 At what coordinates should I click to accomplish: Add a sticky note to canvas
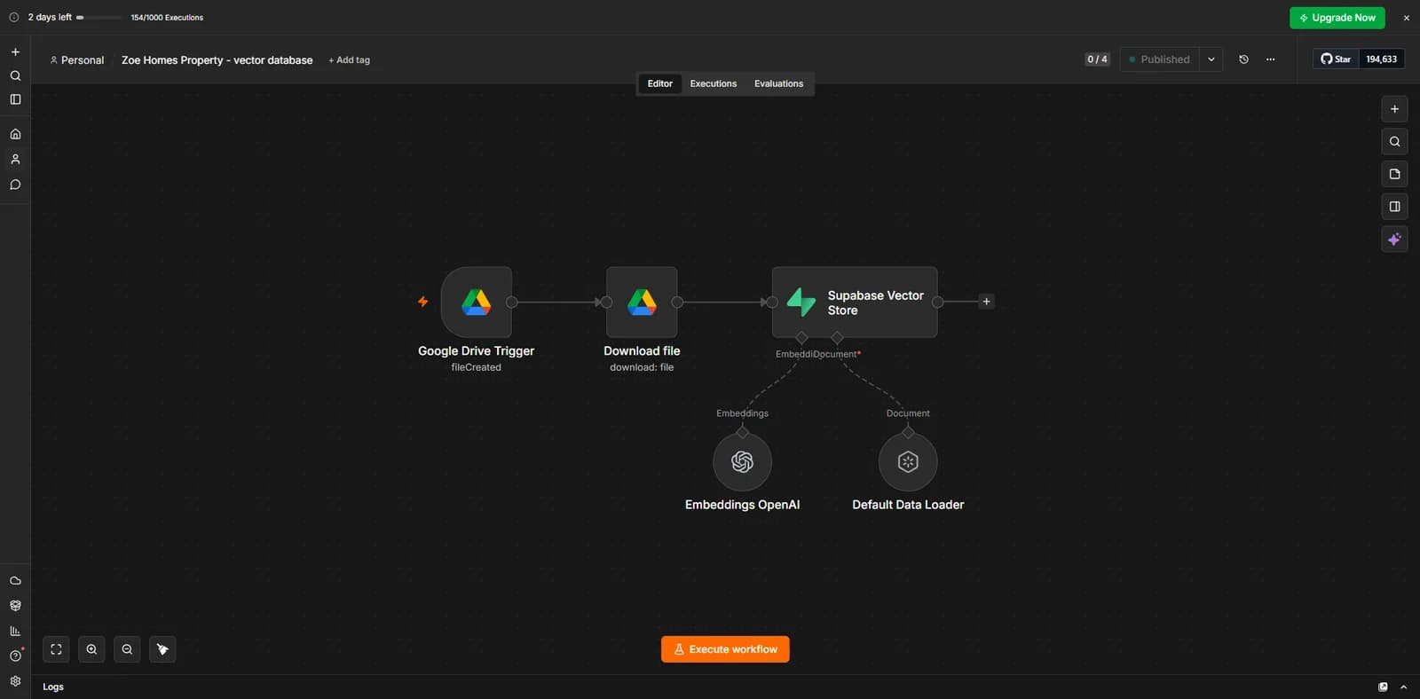click(1394, 174)
